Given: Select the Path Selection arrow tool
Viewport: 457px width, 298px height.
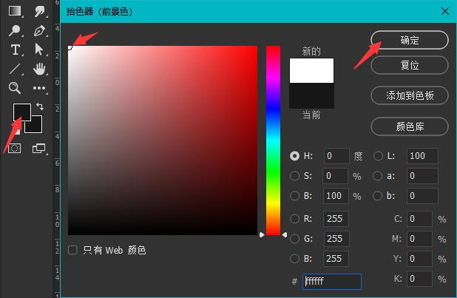Looking at the screenshot, I should click(x=38, y=50).
